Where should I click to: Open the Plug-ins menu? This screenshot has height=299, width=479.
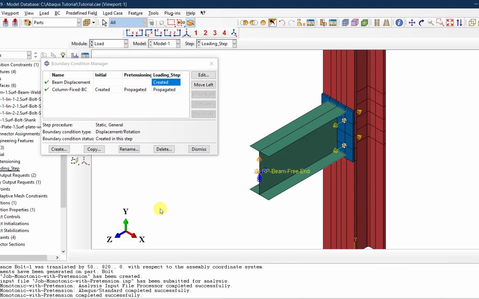[x=172, y=13]
